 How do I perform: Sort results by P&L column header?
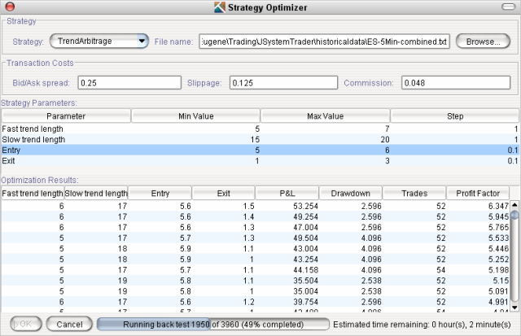point(287,193)
